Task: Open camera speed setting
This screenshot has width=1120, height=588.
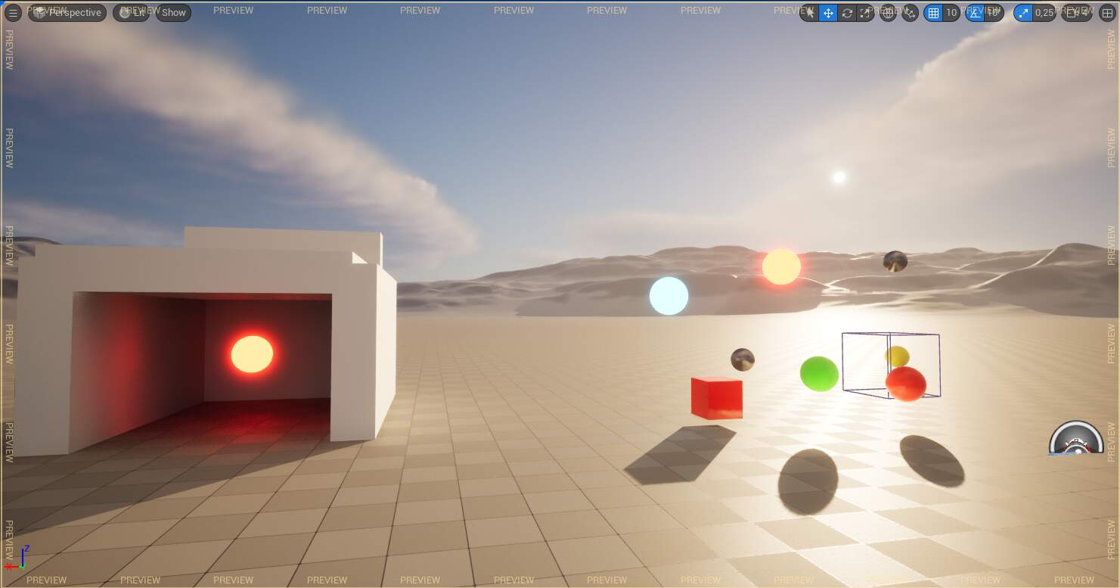Action: tap(1077, 13)
